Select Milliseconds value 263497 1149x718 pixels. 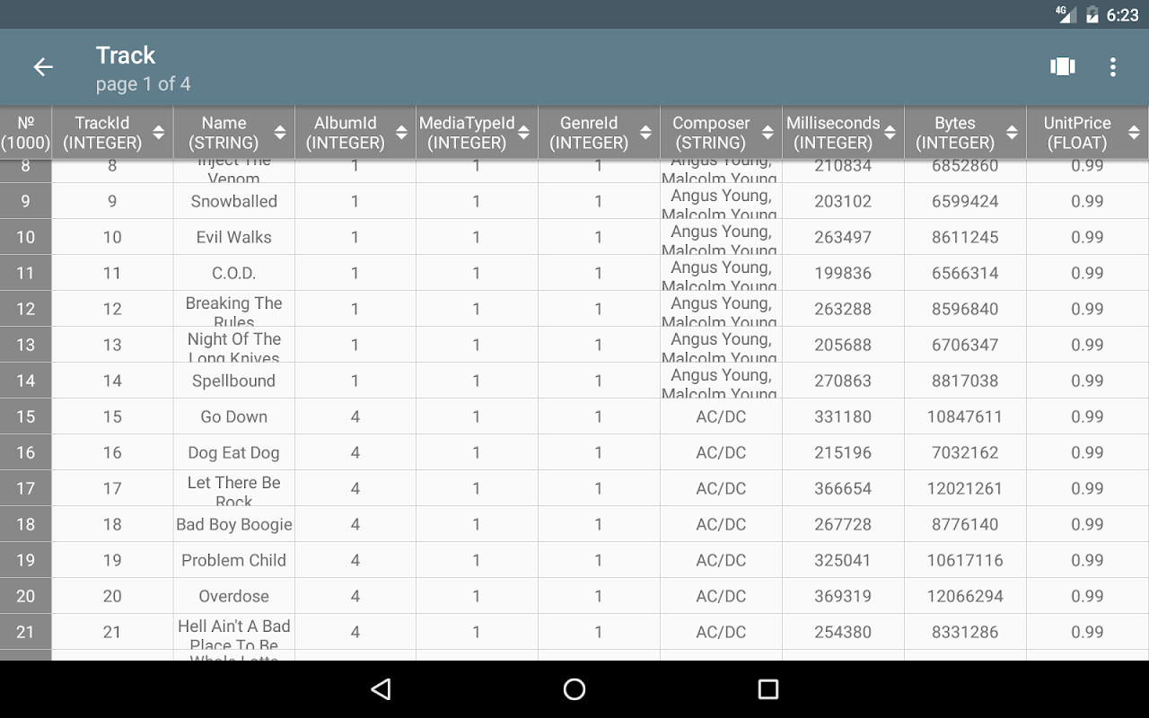[x=843, y=237]
